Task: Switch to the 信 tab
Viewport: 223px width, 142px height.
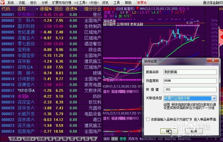Action: (x=86, y=139)
